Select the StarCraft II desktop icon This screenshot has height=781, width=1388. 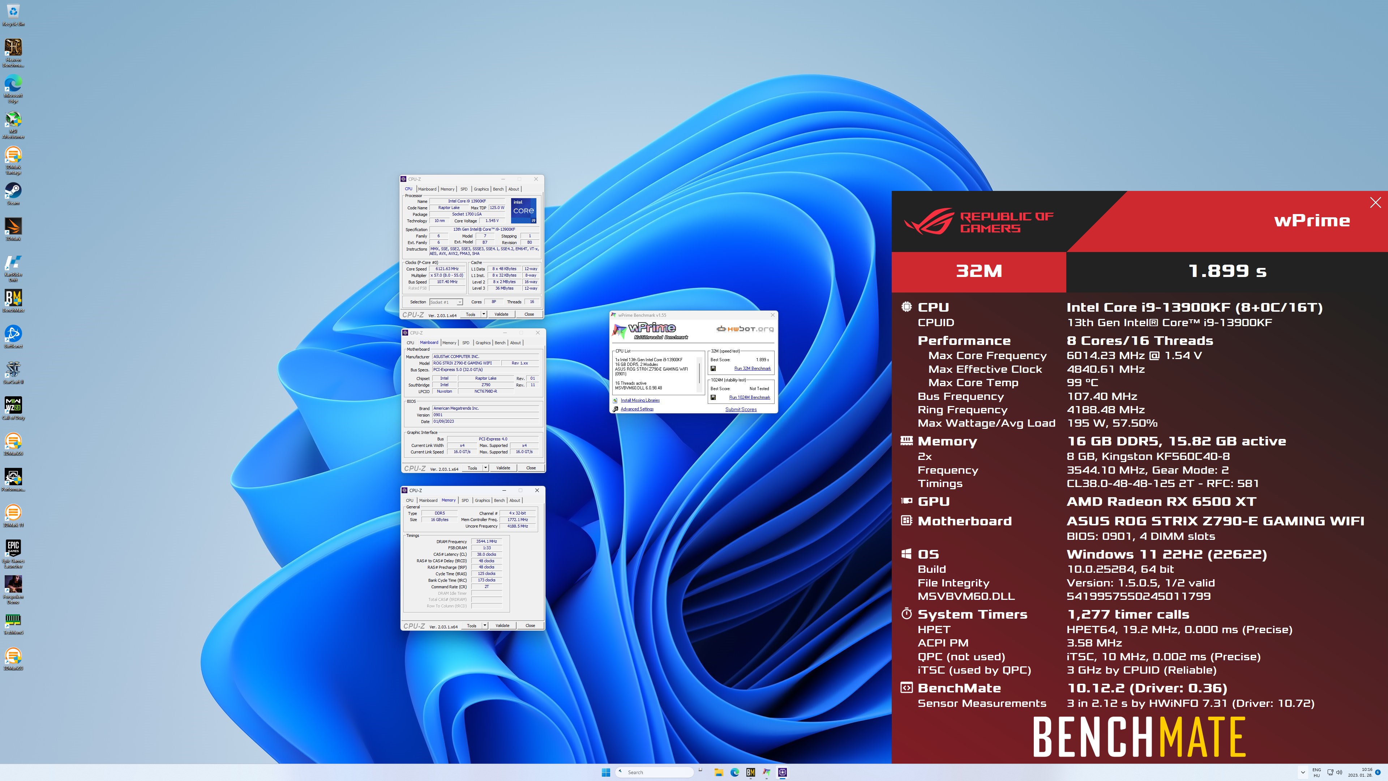[x=13, y=372]
